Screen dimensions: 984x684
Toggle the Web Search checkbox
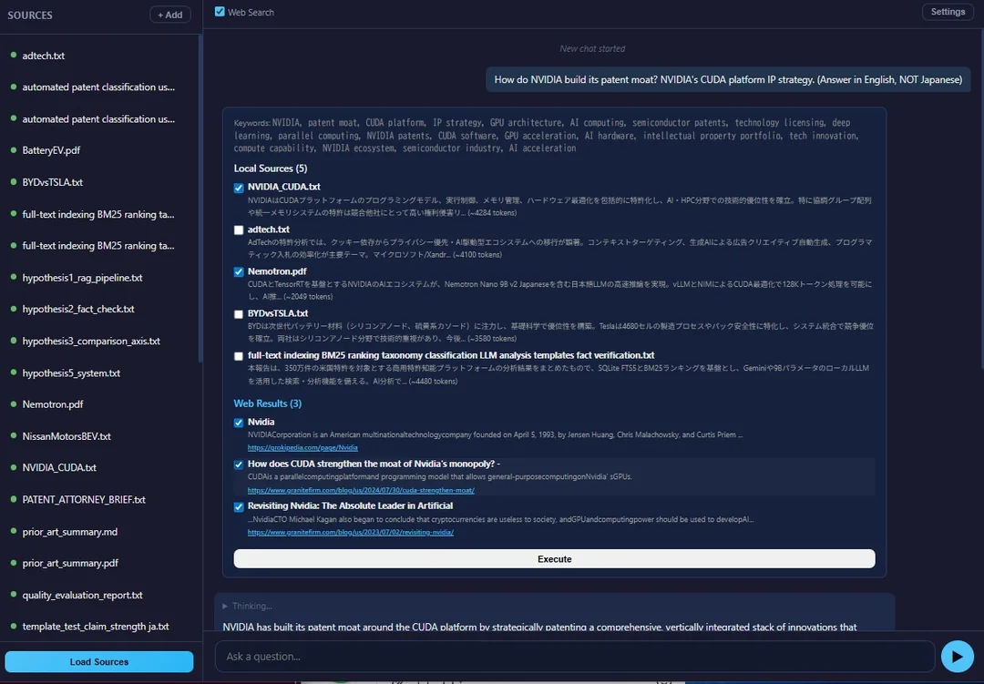coord(219,12)
